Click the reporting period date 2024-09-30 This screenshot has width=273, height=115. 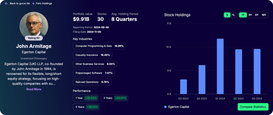(x=101, y=27)
